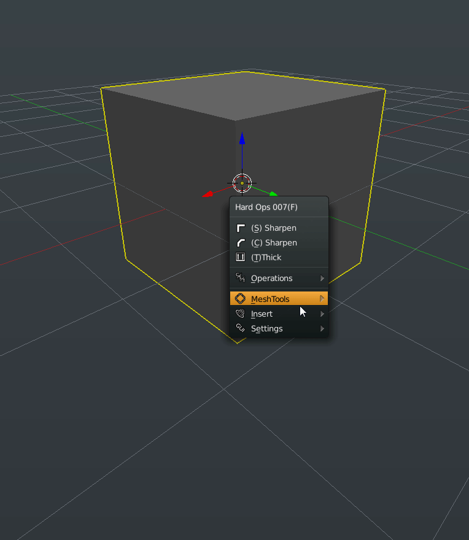Expand the Operations submenu arrow
This screenshot has height=540, width=469.
click(322, 279)
